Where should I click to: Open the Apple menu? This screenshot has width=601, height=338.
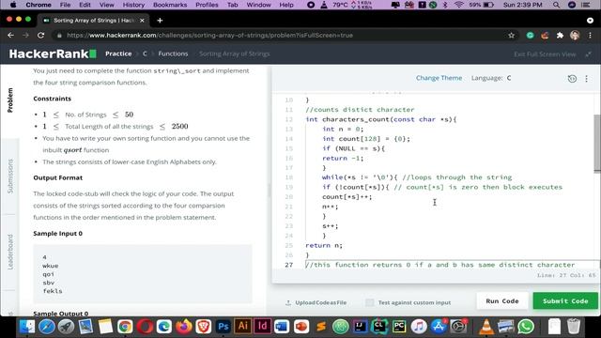(x=13, y=5)
